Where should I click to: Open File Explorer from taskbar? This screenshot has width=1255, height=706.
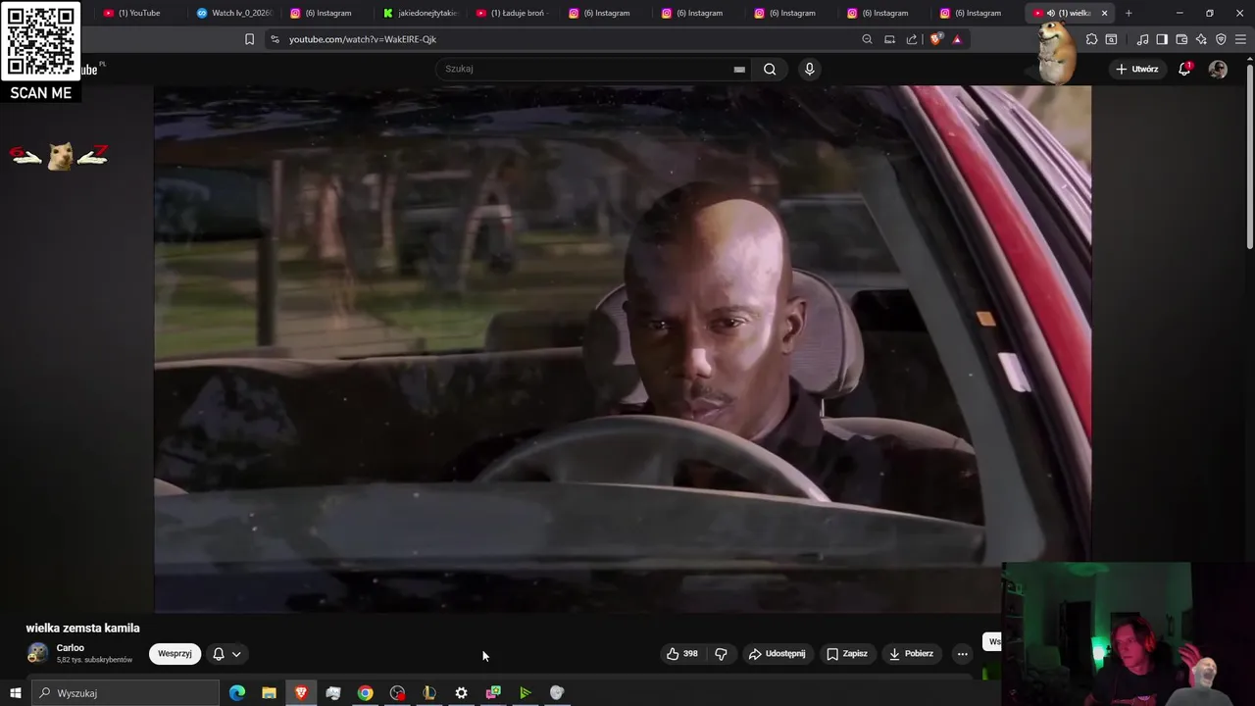coord(269,693)
